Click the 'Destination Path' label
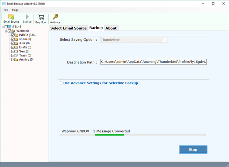 point(82,62)
